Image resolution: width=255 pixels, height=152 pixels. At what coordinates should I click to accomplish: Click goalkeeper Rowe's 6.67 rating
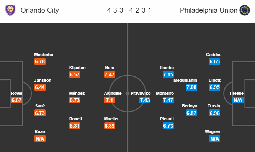pyautogui.click(x=16, y=100)
